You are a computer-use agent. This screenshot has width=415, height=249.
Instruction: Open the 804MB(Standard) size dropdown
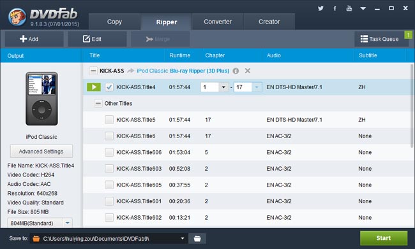(68, 223)
